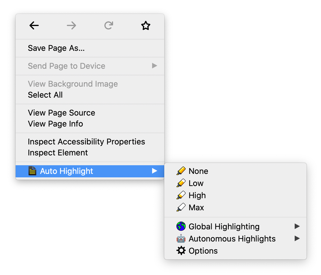The width and height of the screenshot is (321, 275).
Task: Click the globe icon for Global Highlighting
Action: click(181, 226)
